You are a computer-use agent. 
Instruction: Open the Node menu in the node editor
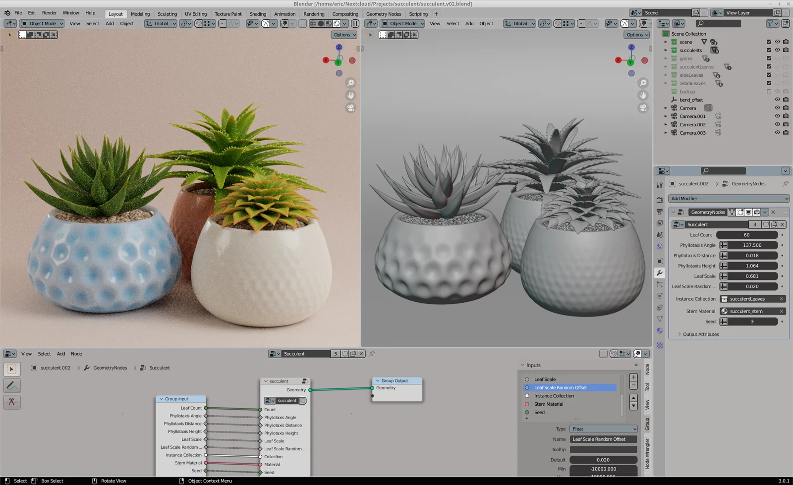pyautogui.click(x=76, y=353)
